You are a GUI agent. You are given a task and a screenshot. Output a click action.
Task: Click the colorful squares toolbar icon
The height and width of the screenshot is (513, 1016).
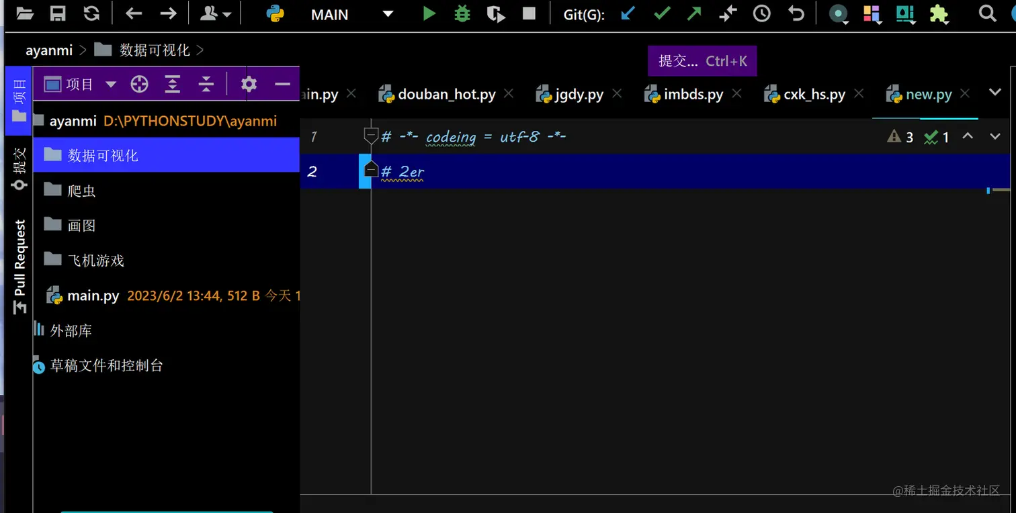pyautogui.click(x=872, y=14)
